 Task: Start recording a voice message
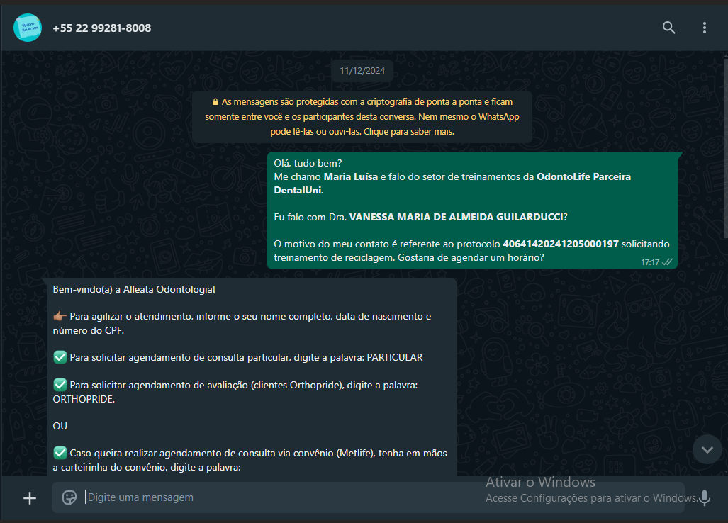tap(705, 498)
